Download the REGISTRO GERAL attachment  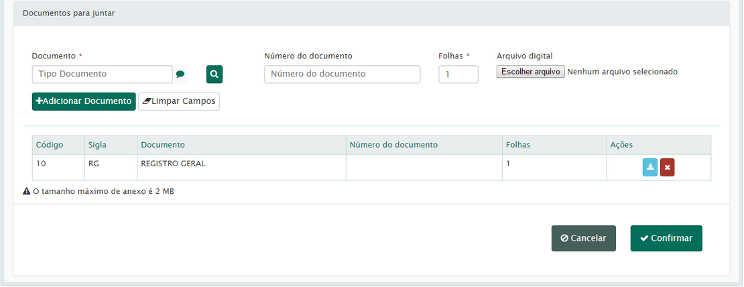click(x=650, y=168)
